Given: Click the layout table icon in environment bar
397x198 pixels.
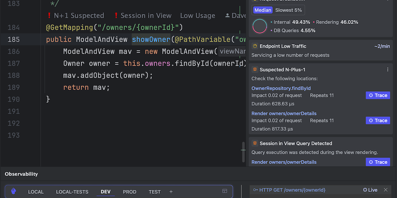Looking at the screenshot, I should click(x=224, y=191).
